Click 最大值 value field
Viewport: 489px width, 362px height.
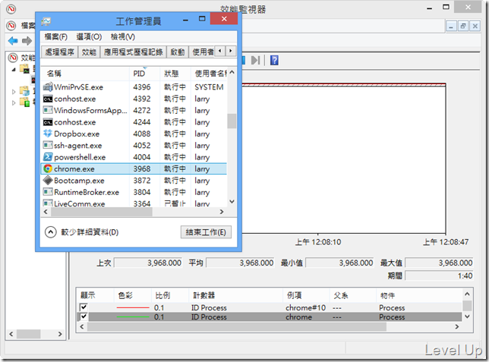tap(439, 263)
